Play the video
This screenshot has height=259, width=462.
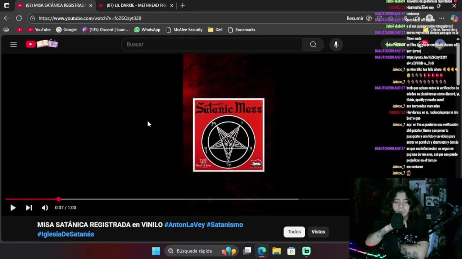click(x=13, y=208)
